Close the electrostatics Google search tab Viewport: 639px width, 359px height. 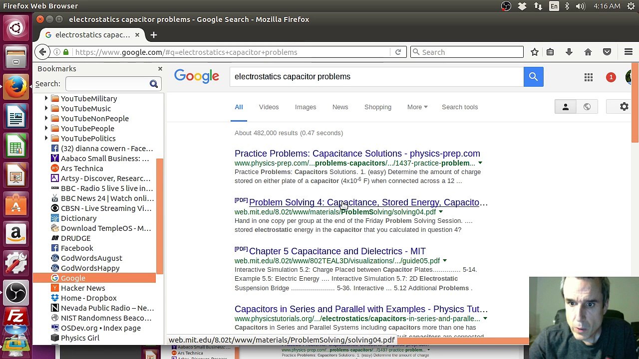coord(137,35)
